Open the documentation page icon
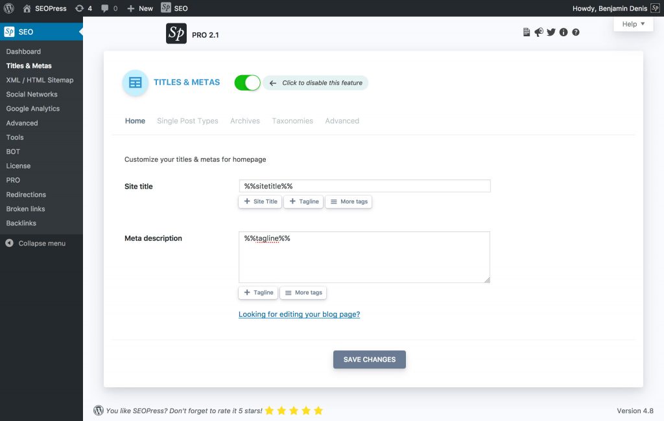 527,32
